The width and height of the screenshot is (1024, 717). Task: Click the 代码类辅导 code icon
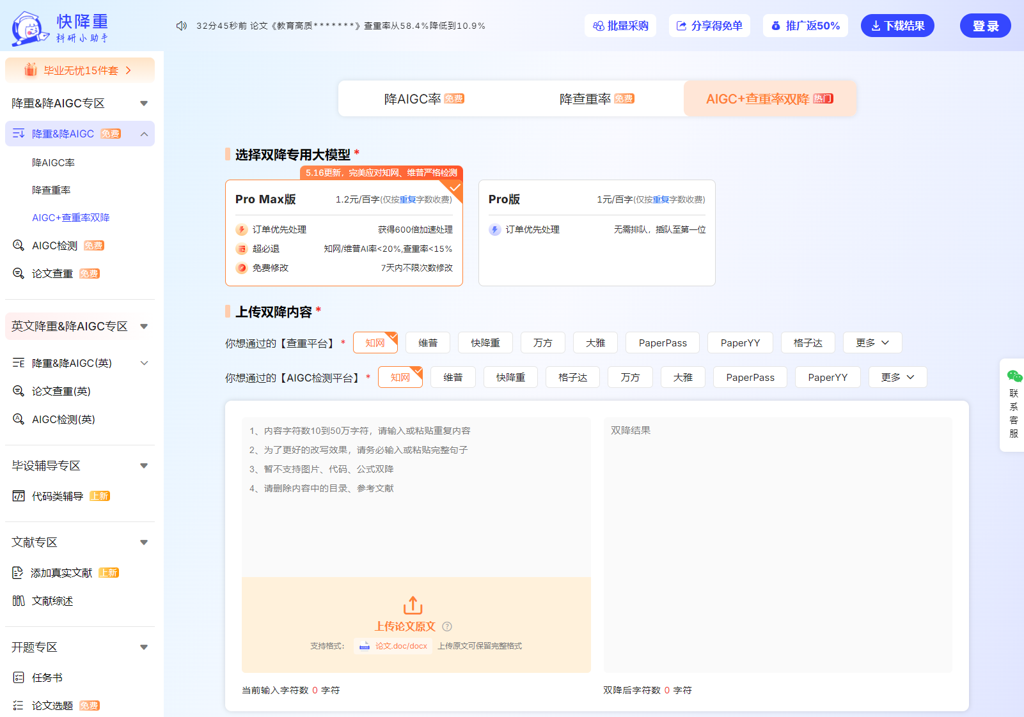(19, 496)
